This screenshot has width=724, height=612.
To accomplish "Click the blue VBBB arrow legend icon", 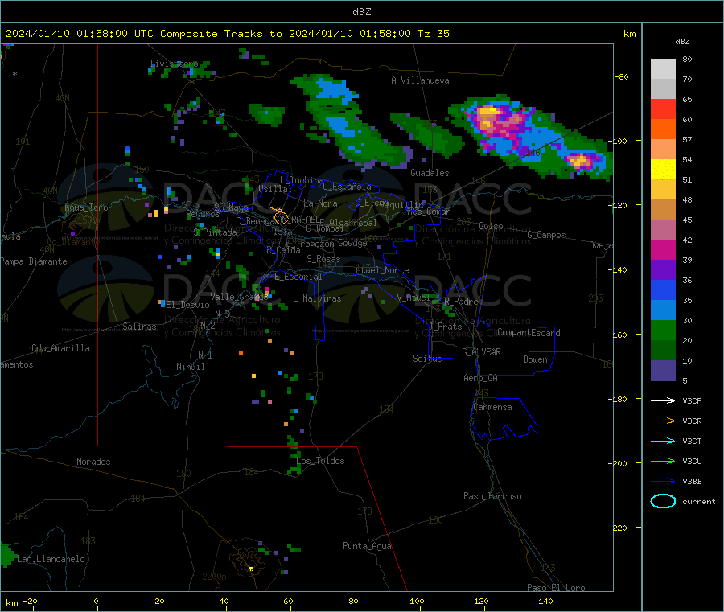I will pos(663,481).
